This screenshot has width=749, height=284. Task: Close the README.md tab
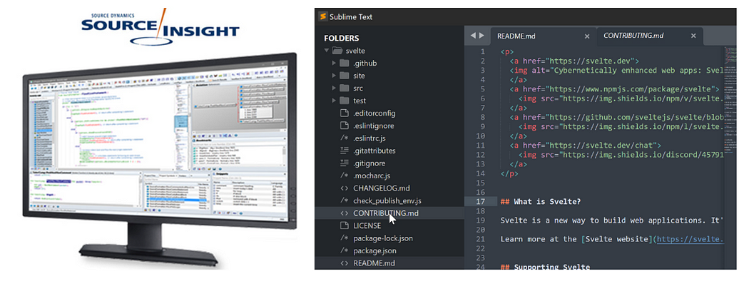click(587, 36)
